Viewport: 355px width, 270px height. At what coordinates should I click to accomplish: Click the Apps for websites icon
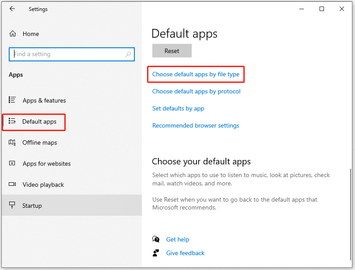coord(13,163)
